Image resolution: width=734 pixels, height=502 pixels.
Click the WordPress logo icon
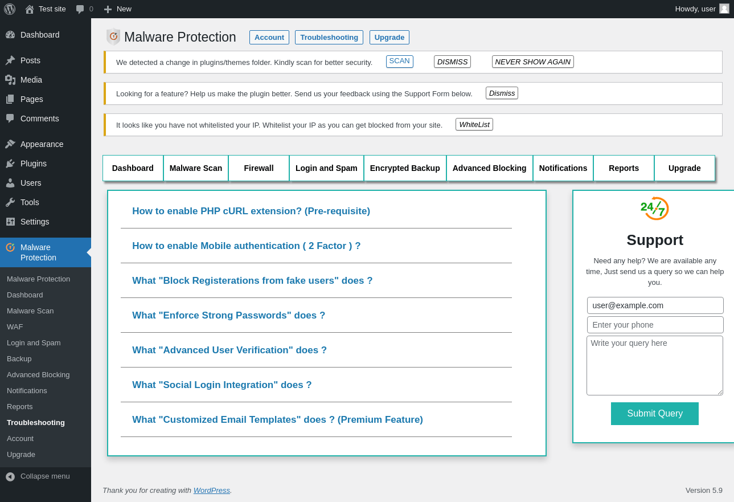pos(10,9)
